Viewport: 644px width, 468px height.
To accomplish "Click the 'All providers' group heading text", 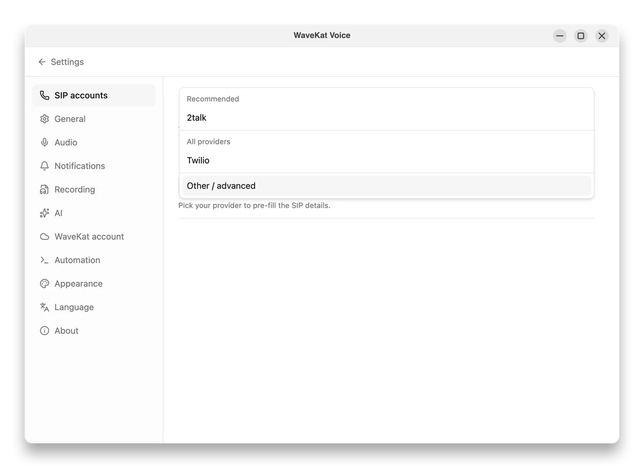I will pos(209,142).
